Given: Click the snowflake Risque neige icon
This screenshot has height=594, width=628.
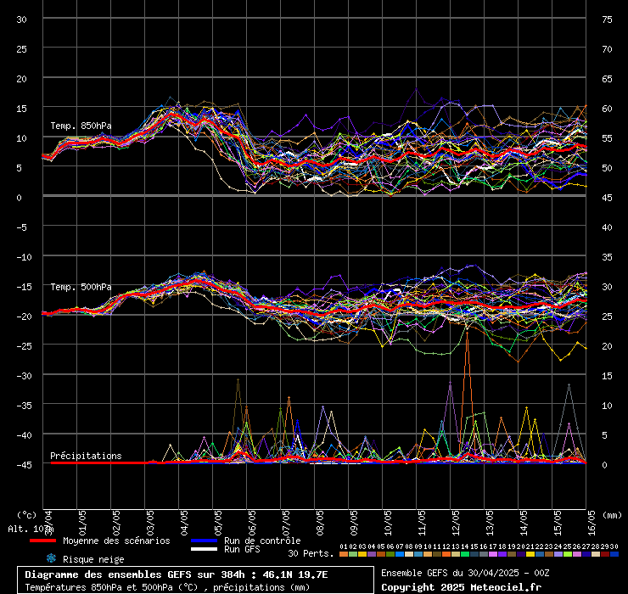Looking at the screenshot, I should tap(51, 558).
